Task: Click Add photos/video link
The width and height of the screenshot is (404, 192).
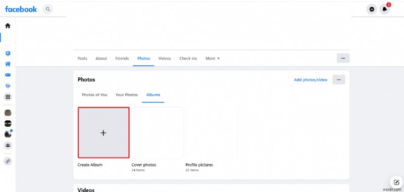Action: 311,80
